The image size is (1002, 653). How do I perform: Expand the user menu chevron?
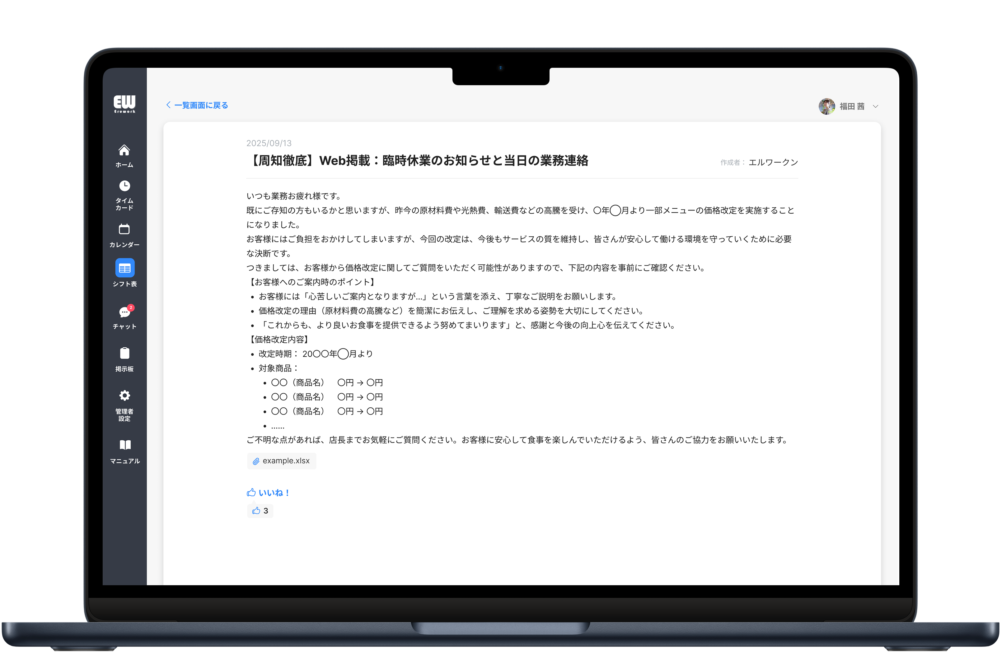click(x=876, y=106)
